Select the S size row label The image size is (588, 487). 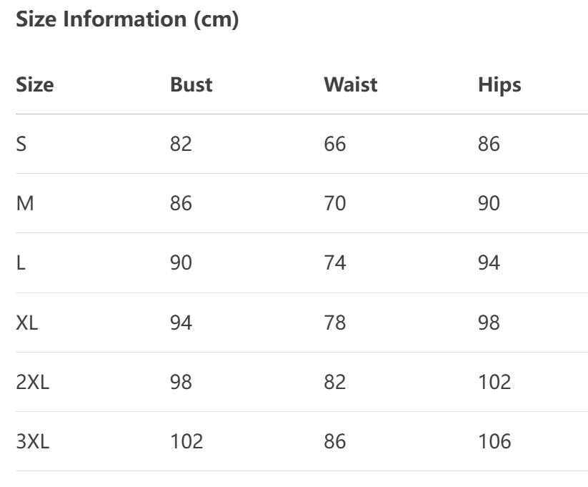(x=21, y=144)
